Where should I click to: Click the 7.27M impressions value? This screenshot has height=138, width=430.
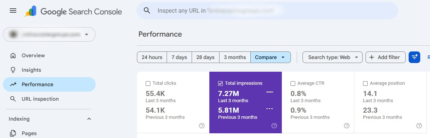229,93
